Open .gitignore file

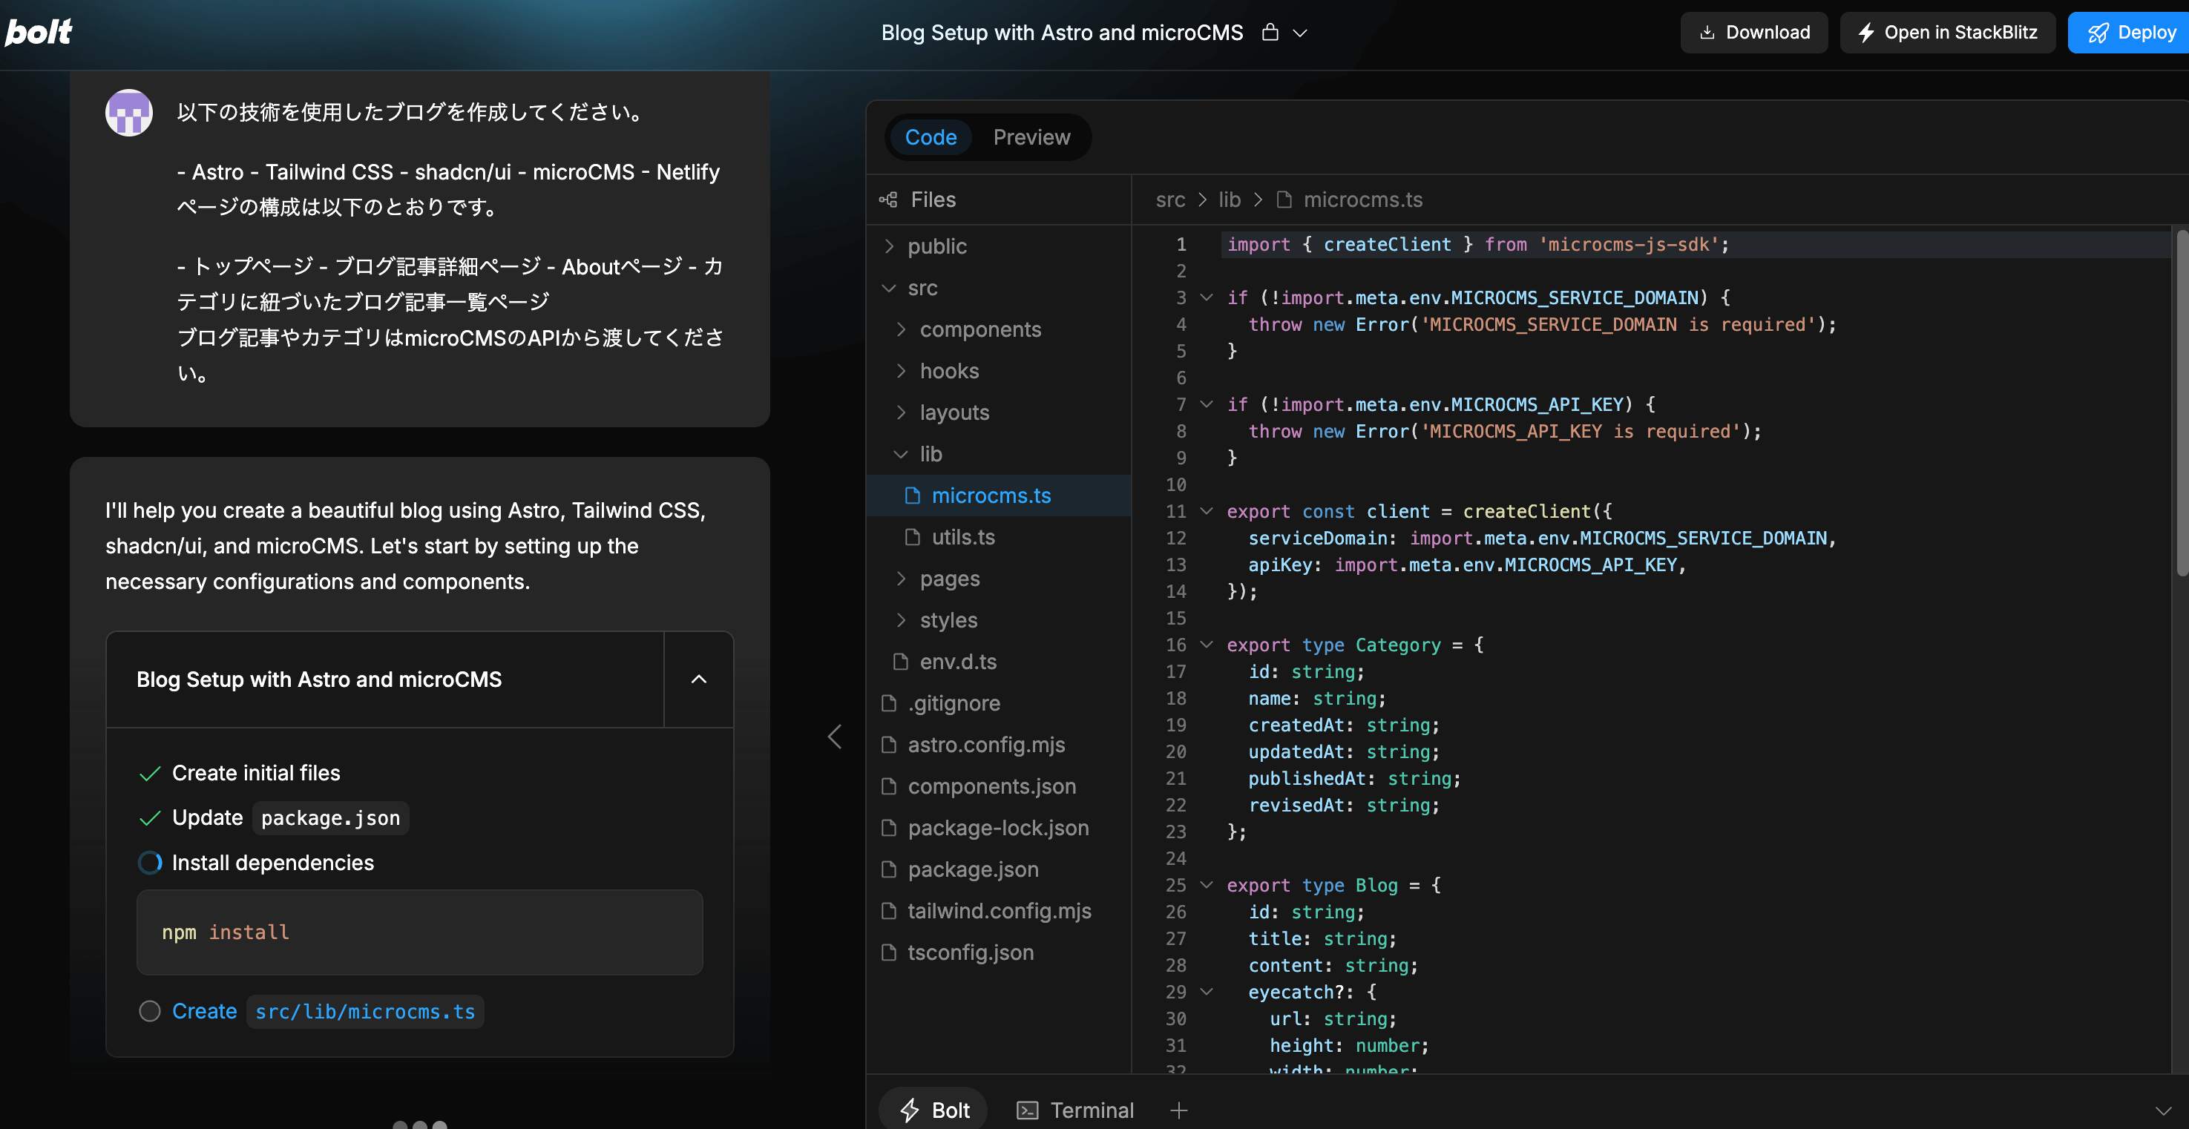point(999,703)
